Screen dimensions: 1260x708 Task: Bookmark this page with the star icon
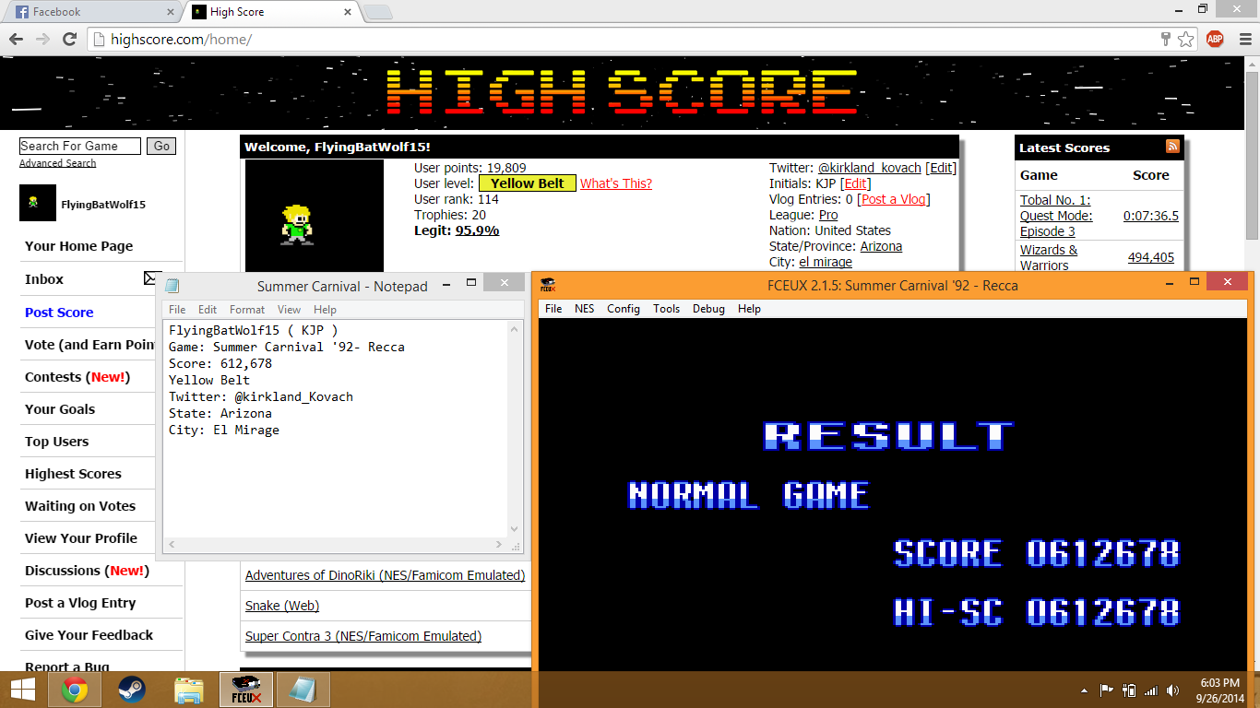tap(1186, 39)
